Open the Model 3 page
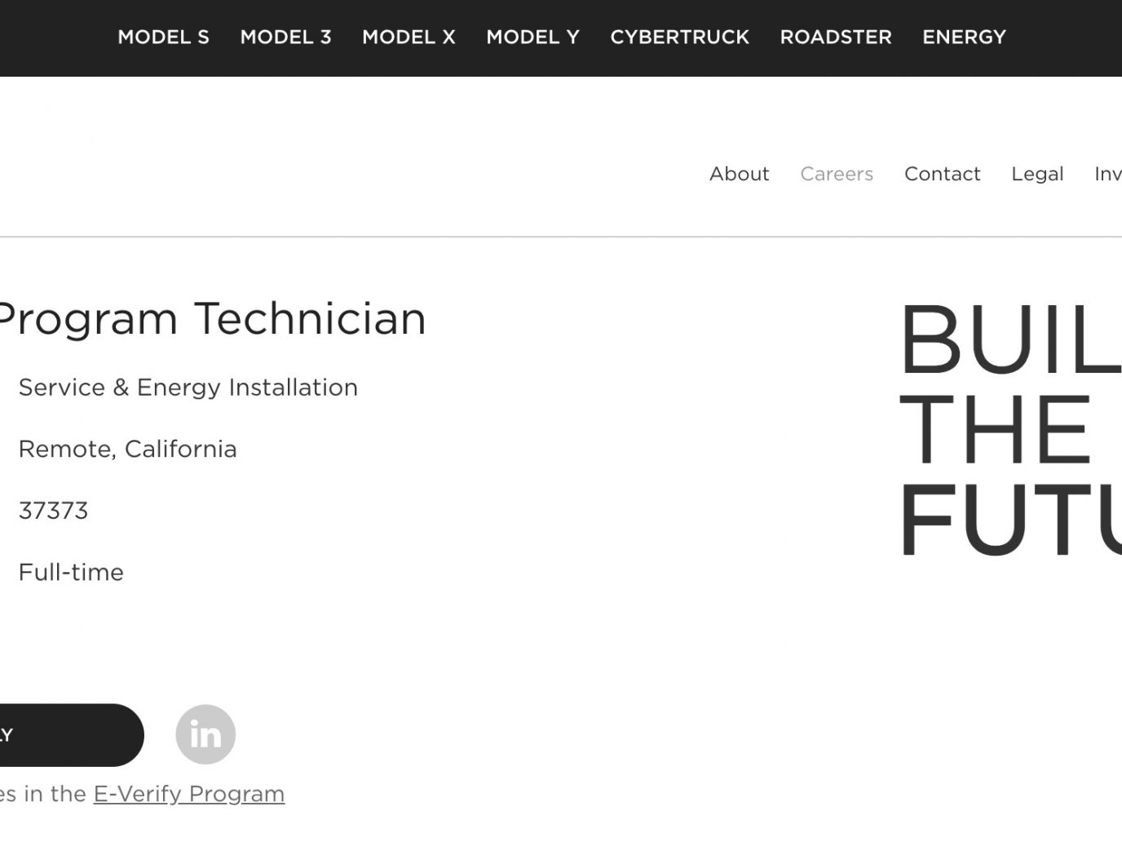1122x842 pixels. (x=285, y=38)
